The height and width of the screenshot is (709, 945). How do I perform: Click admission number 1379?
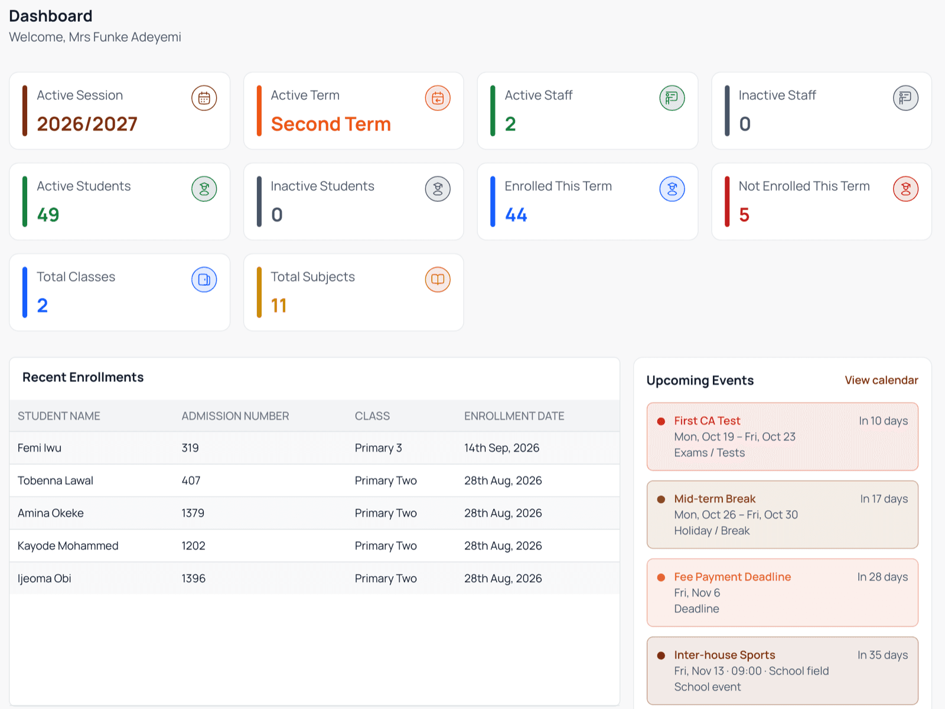pos(193,513)
